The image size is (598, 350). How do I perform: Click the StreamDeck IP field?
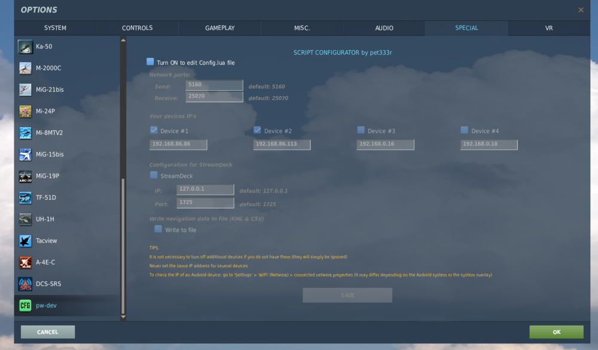pyautogui.click(x=205, y=189)
